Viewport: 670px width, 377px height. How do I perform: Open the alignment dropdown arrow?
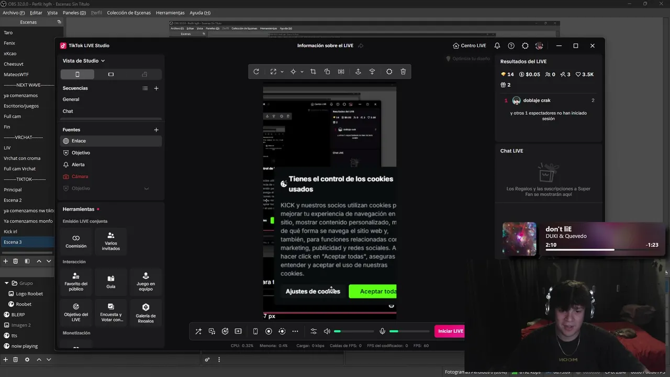301,72
